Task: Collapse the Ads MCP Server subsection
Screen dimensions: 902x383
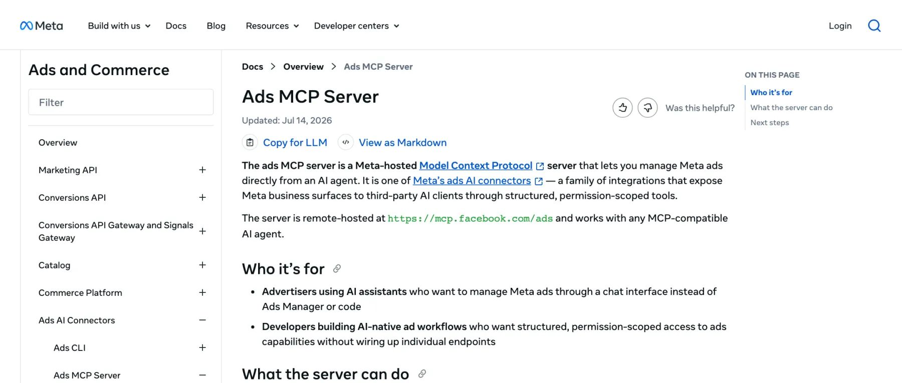Action: pyautogui.click(x=202, y=375)
